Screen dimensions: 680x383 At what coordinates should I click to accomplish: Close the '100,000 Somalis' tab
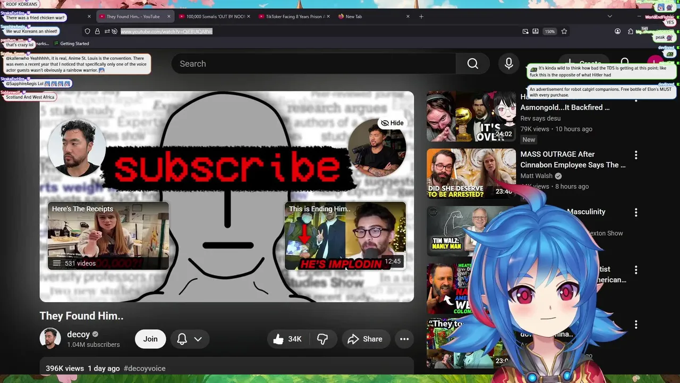coord(249,16)
